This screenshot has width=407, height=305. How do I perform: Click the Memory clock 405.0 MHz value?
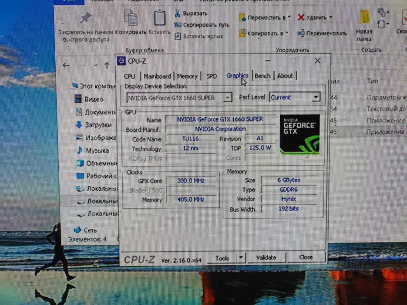pyautogui.click(x=191, y=200)
